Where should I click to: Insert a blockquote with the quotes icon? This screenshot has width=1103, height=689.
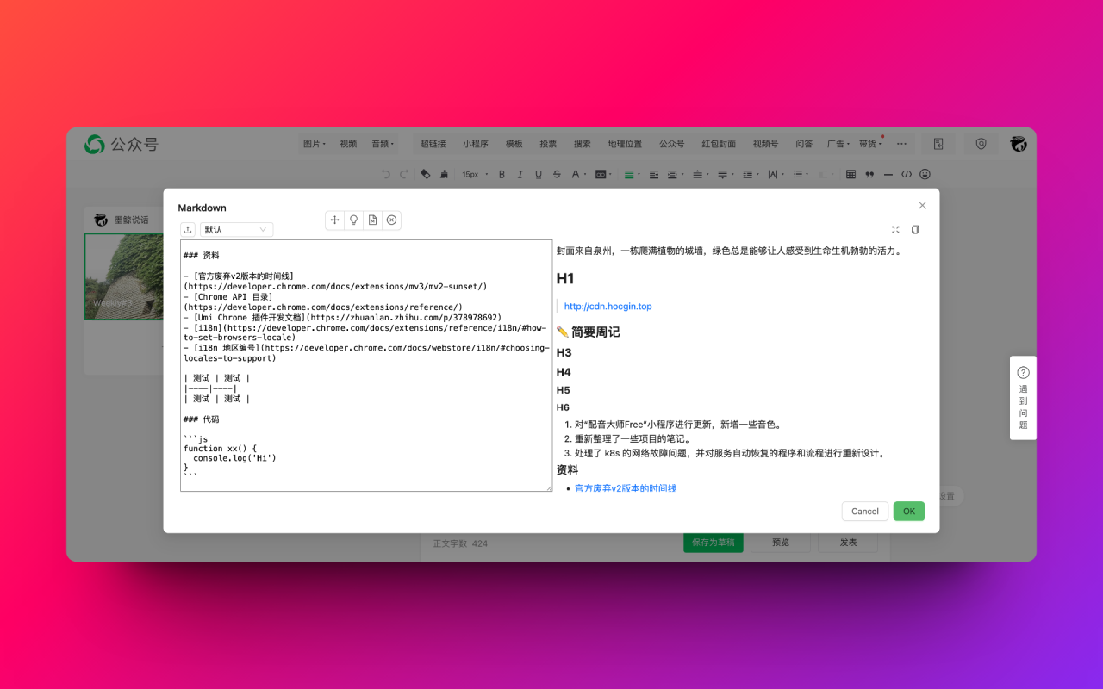point(869,174)
